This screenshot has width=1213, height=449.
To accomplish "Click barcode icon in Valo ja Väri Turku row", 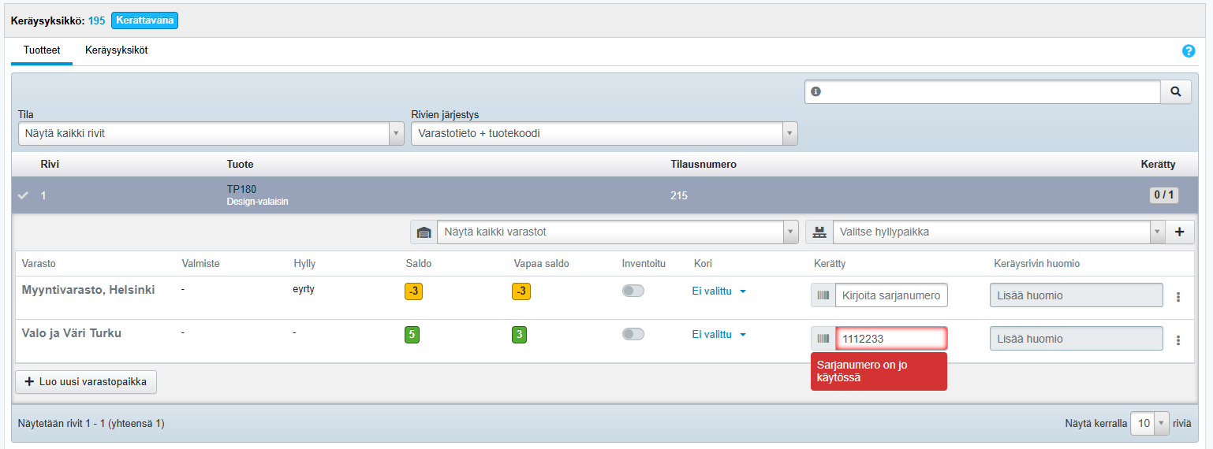I will pyautogui.click(x=823, y=339).
